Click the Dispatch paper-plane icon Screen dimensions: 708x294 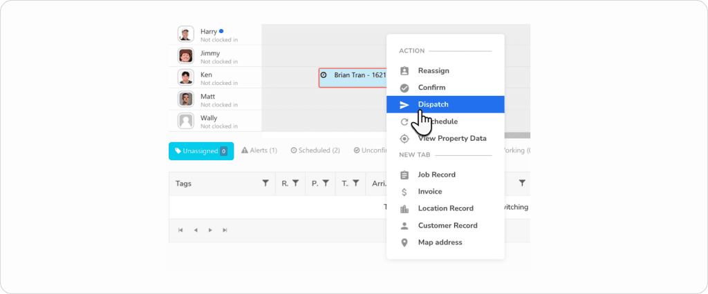click(x=404, y=105)
